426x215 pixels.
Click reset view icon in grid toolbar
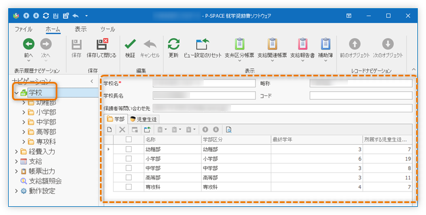pos(147,130)
